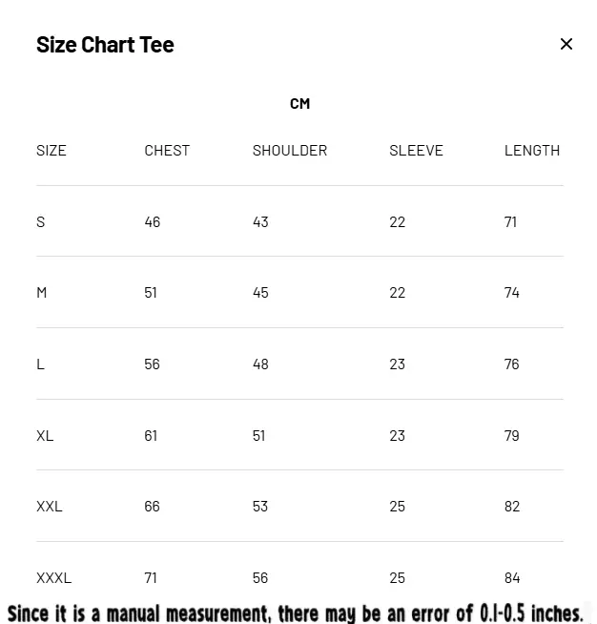Select the M size row label
The width and height of the screenshot is (597, 624).
pyautogui.click(x=42, y=292)
